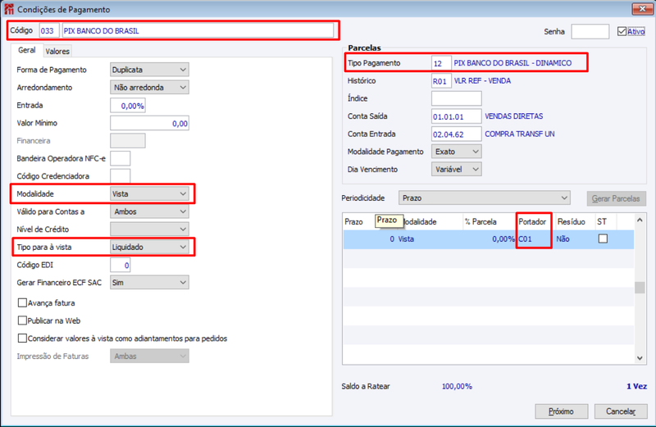Click the Índice input field

click(x=457, y=98)
